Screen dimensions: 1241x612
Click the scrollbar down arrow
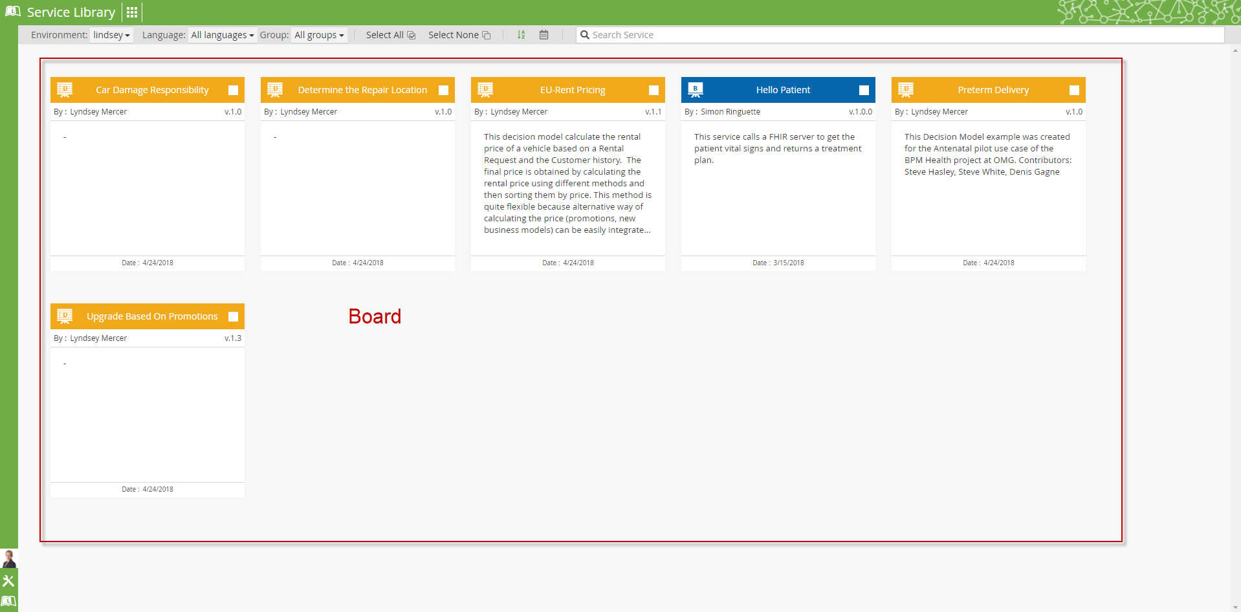pyautogui.click(x=1236, y=607)
